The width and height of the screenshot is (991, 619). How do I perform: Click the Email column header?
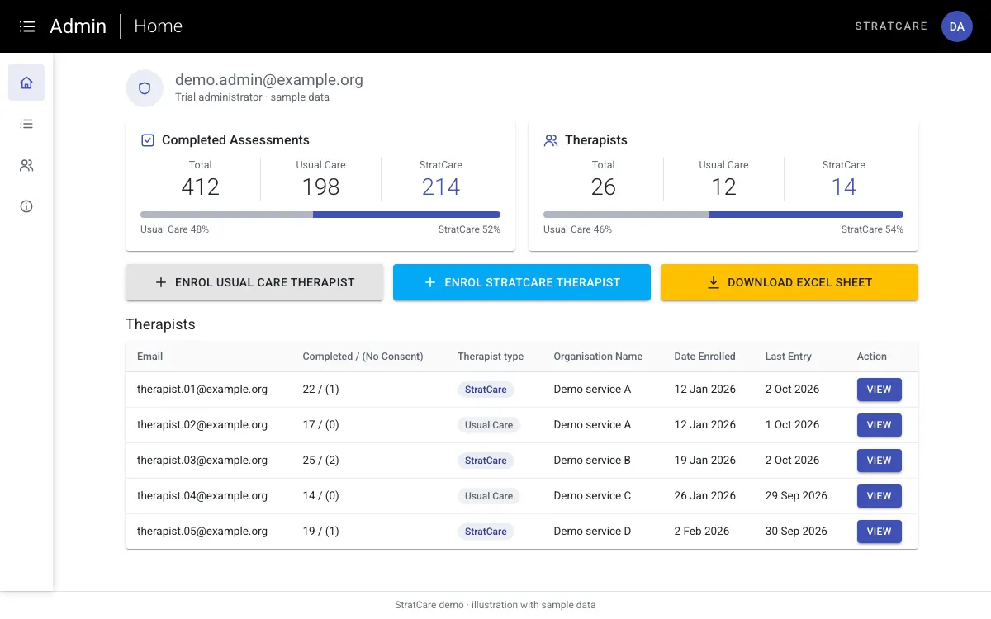pyautogui.click(x=150, y=357)
